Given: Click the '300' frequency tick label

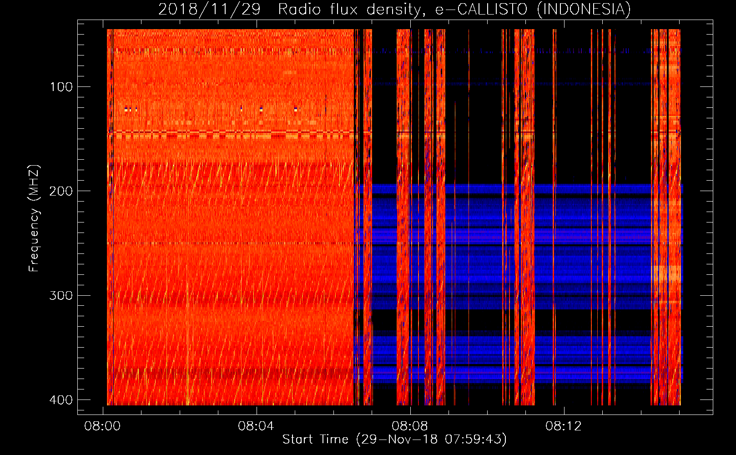Looking at the screenshot, I should click(61, 296).
